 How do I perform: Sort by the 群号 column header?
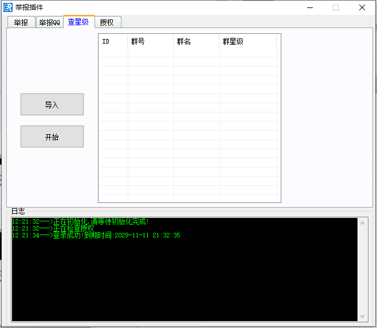tap(151, 41)
